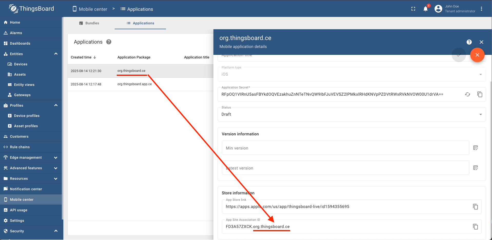The image size is (492, 240).
Task: Collapse the Entities sidebar section
Action: tap(56, 54)
